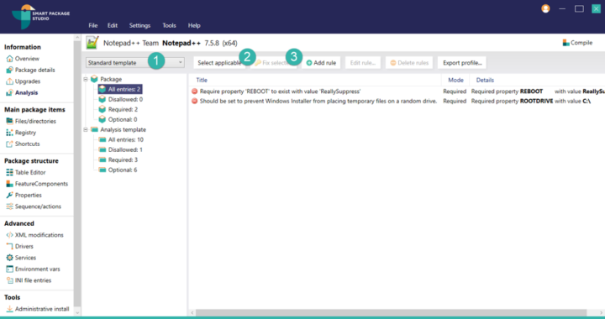This screenshot has width=605, height=319.
Task: Open the Shortcuts section
Action: (23, 144)
